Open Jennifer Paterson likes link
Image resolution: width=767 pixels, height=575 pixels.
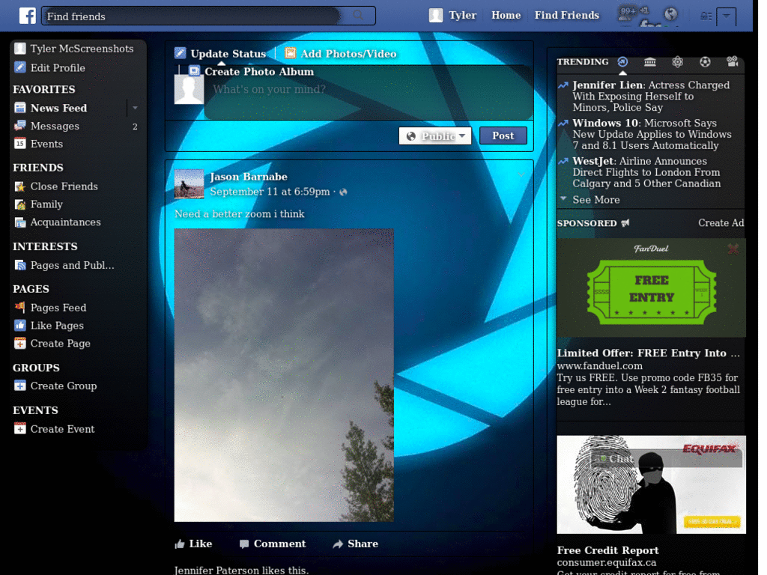215,570
